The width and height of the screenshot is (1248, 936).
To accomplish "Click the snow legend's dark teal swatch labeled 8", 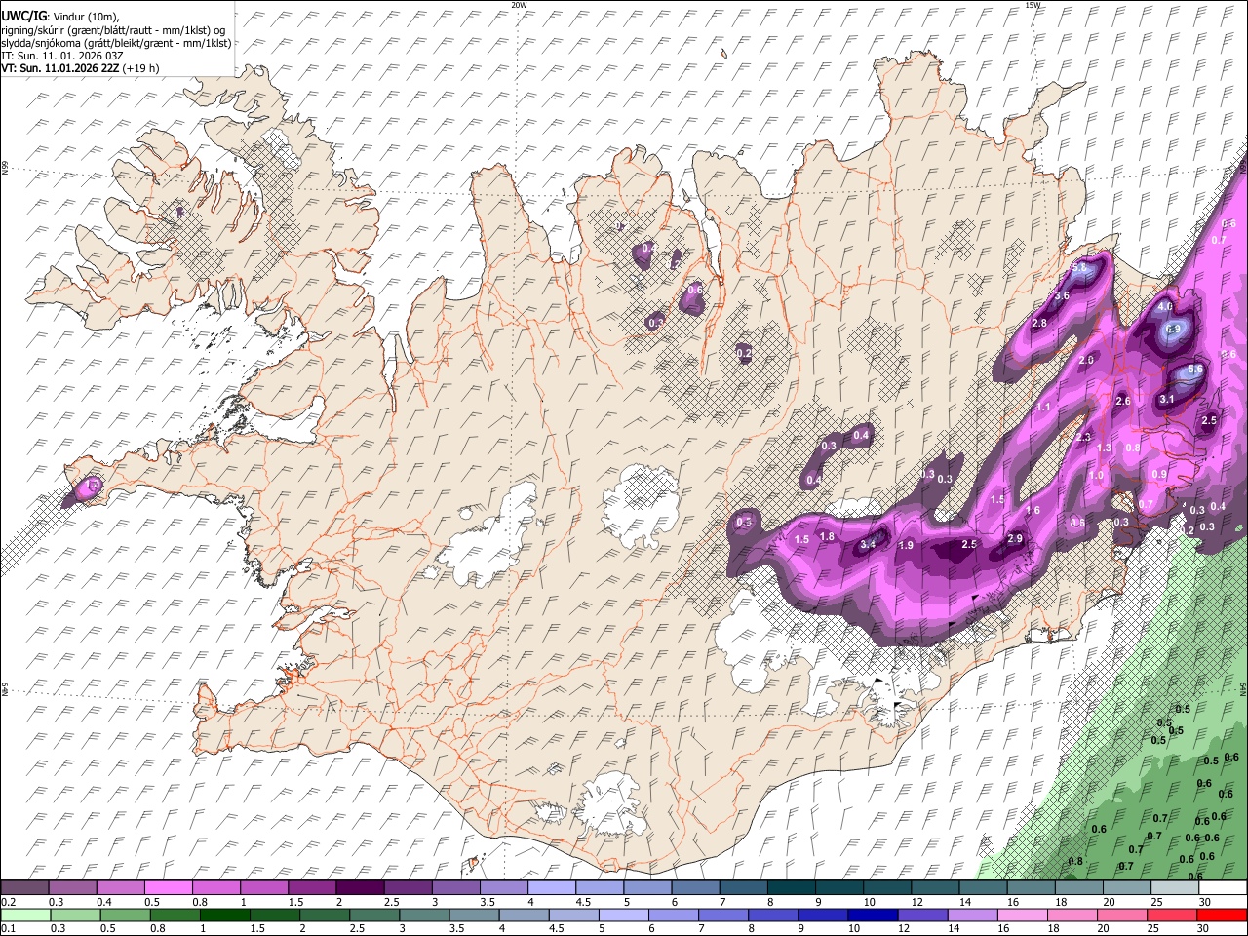I will point(791,887).
